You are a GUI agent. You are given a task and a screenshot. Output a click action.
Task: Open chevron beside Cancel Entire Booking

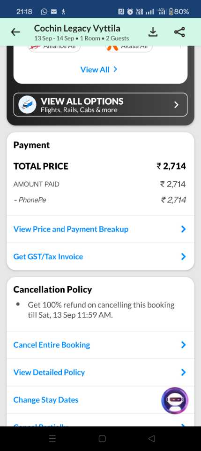click(x=184, y=345)
